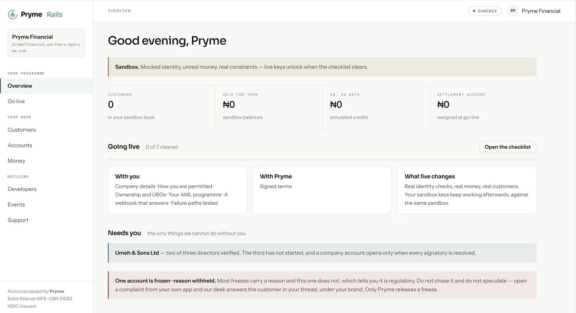
Task: Click the PF account avatar
Action: click(513, 11)
